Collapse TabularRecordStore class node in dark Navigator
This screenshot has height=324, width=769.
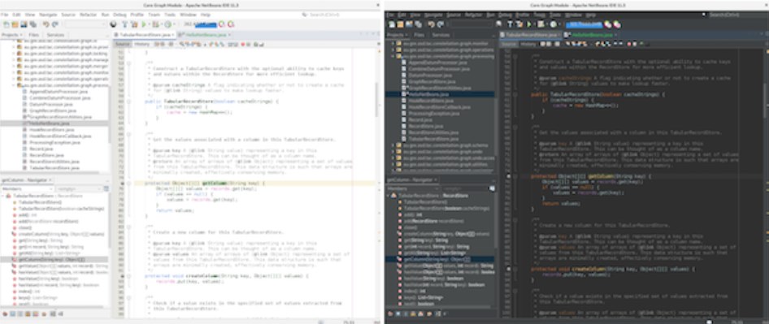(388, 196)
